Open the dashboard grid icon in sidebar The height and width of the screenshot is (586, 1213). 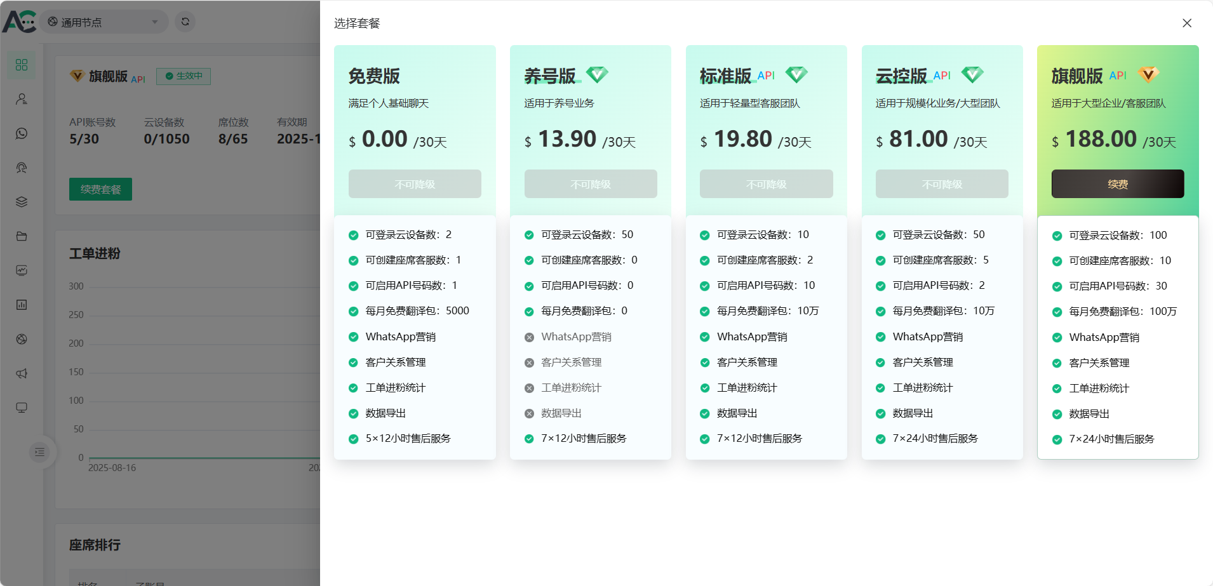(x=22, y=65)
